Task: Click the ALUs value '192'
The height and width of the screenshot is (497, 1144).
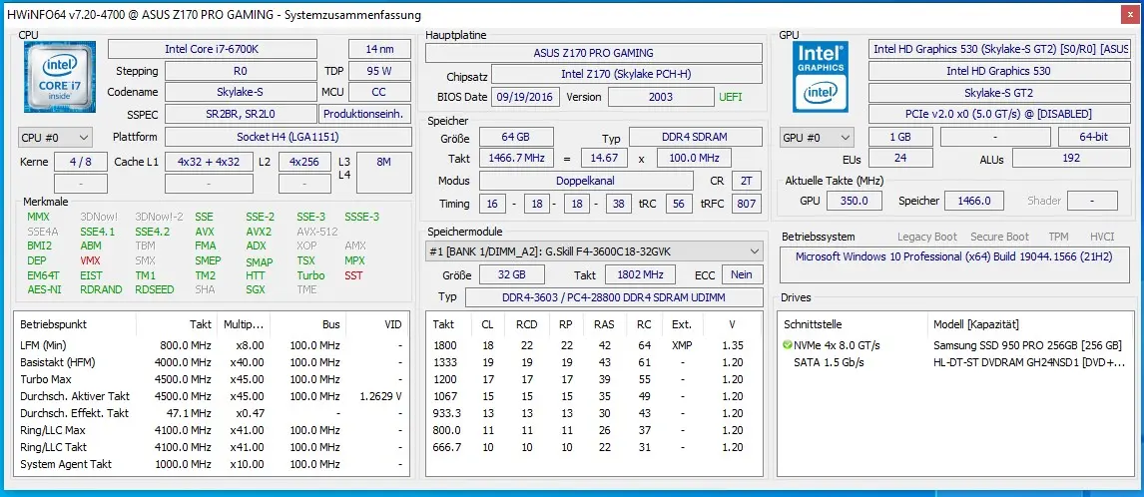Action: click(x=1071, y=159)
